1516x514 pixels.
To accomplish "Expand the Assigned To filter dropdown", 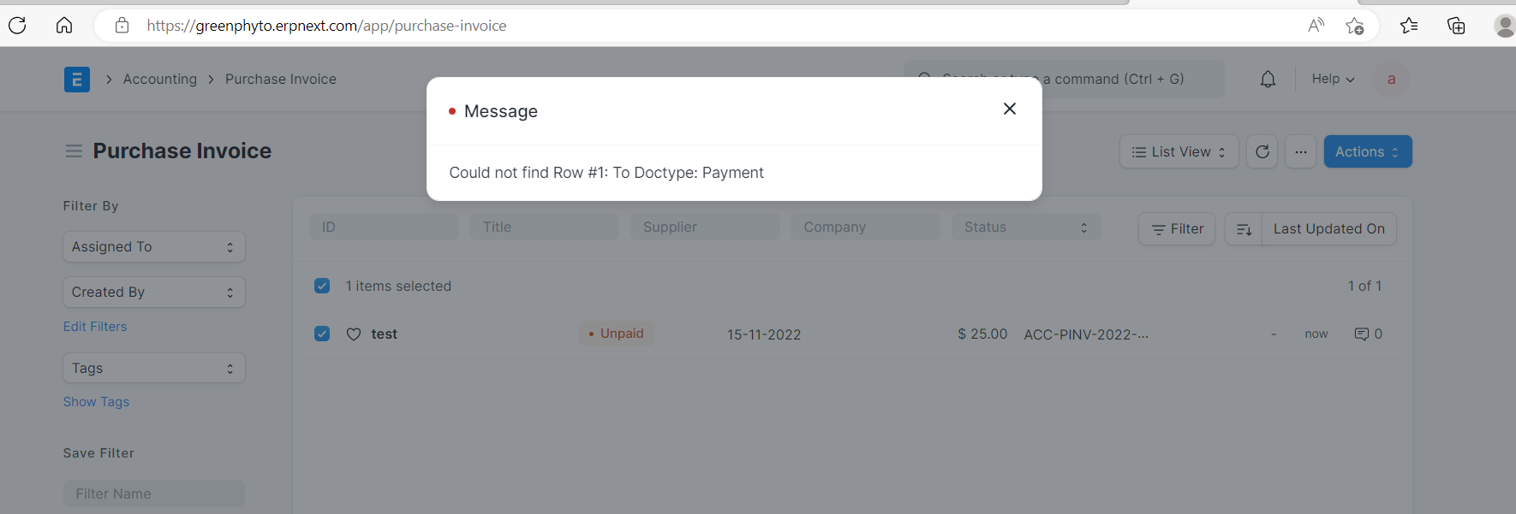I will pos(153,246).
